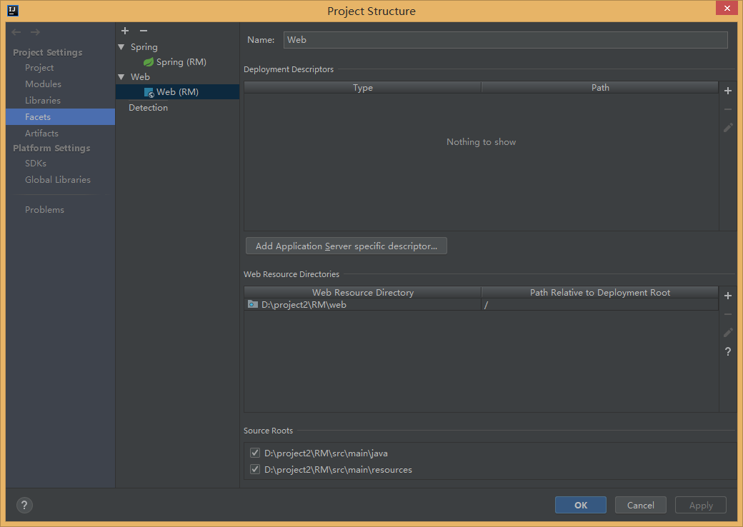
Task: Collapse the Web facet group
Action: (x=121, y=76)
